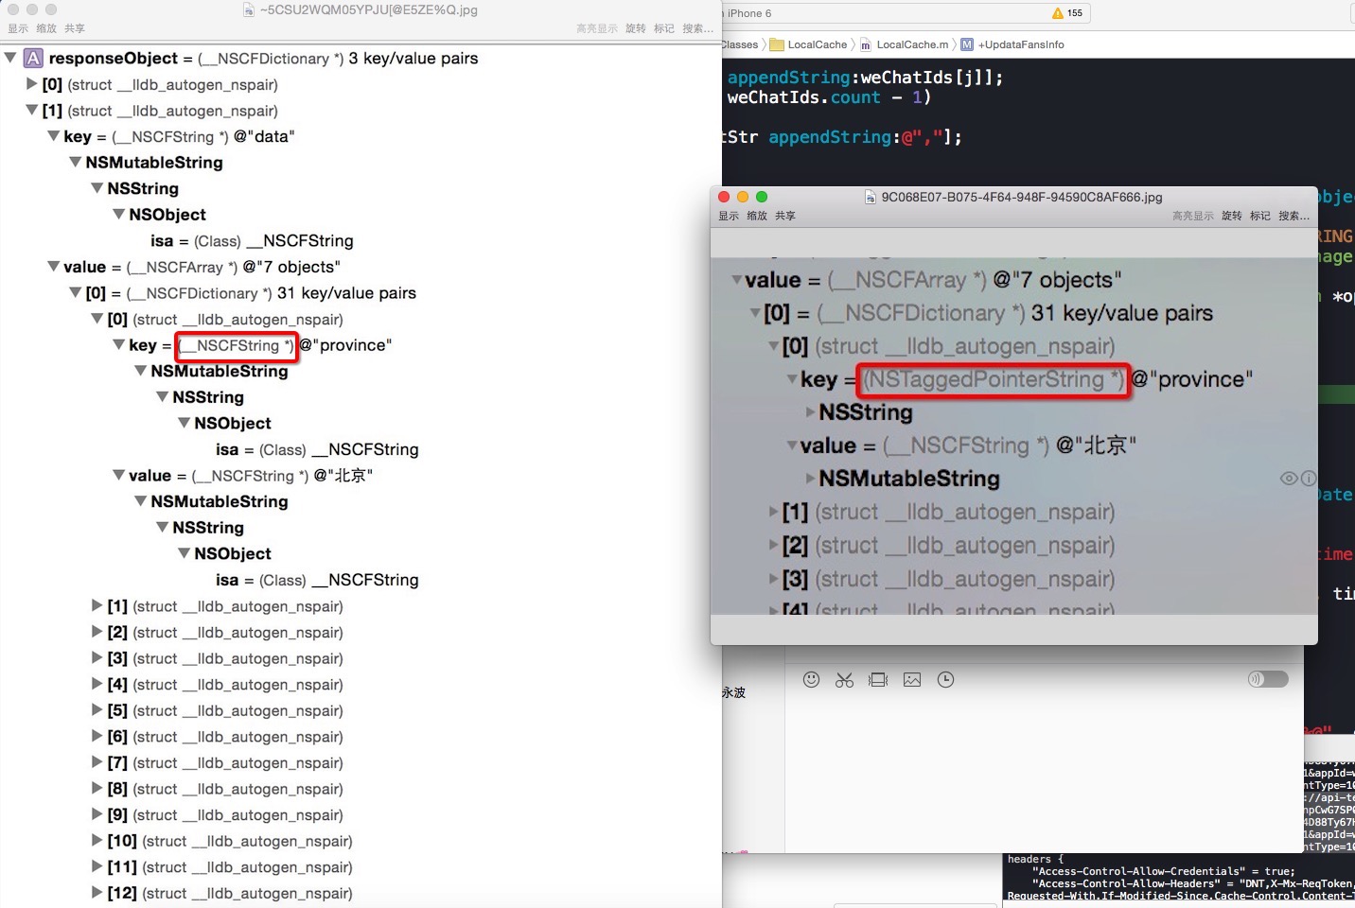Collapse the 31 key/value pairs dictionary in left window
The height and width of the screenshot is (908, 1355).
[x=76, y=293]
